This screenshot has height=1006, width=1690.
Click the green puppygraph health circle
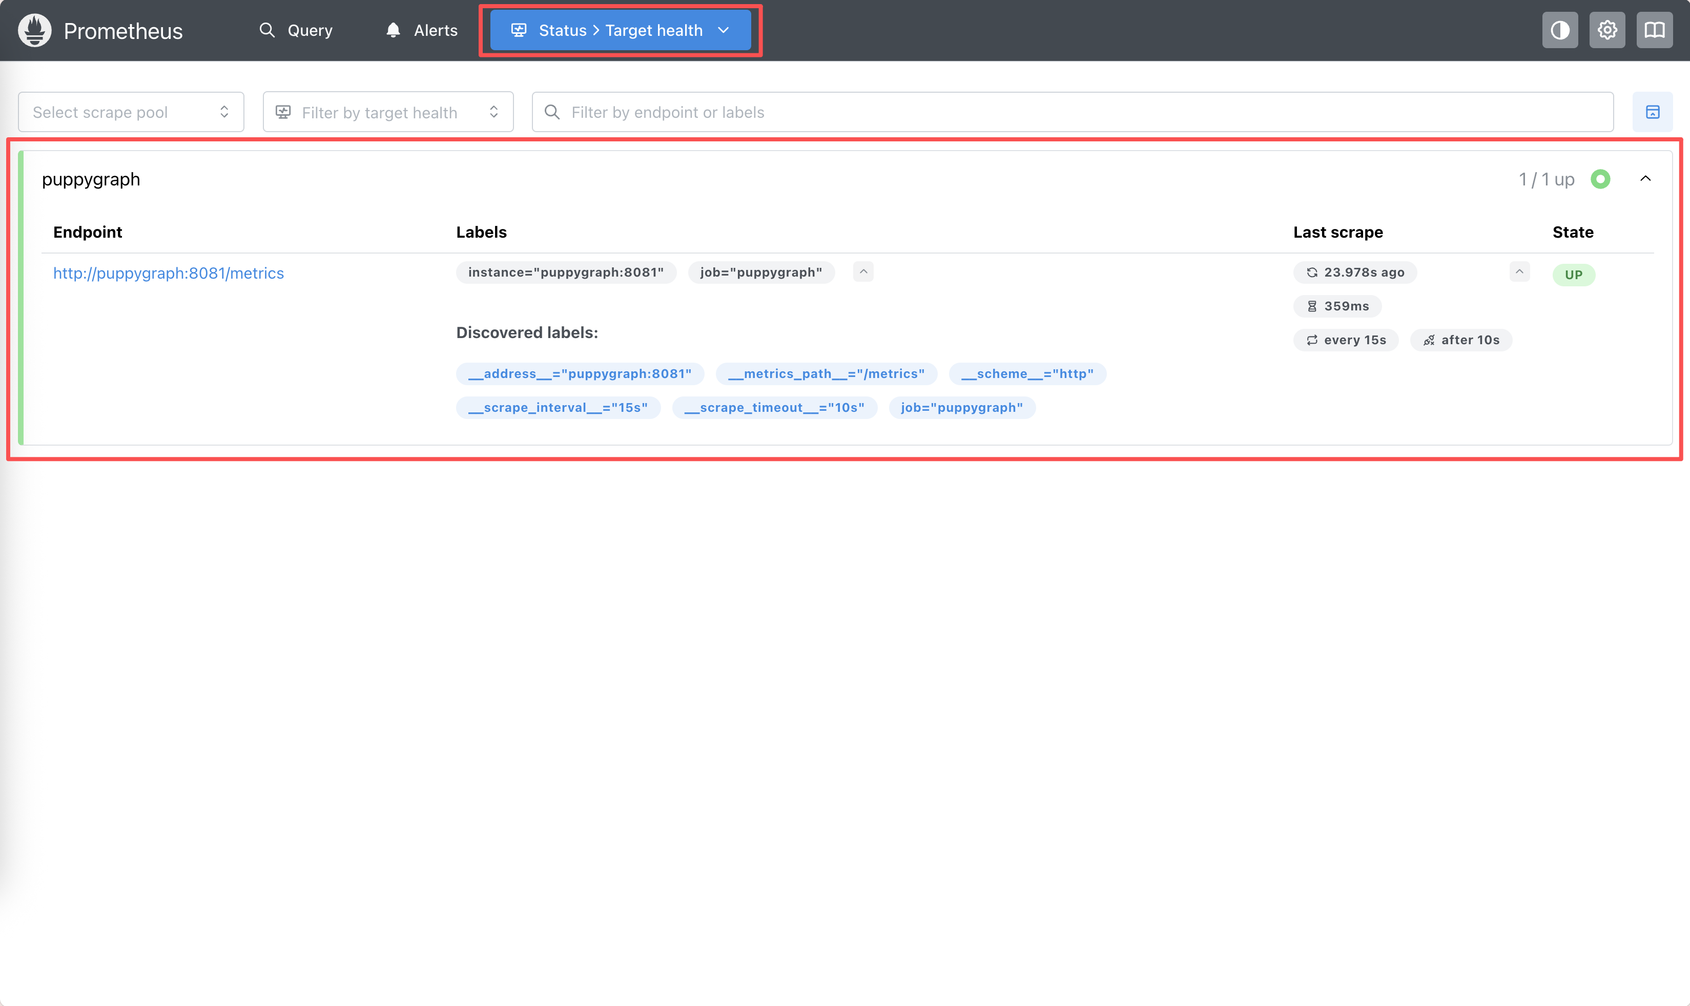[1600, 179]
